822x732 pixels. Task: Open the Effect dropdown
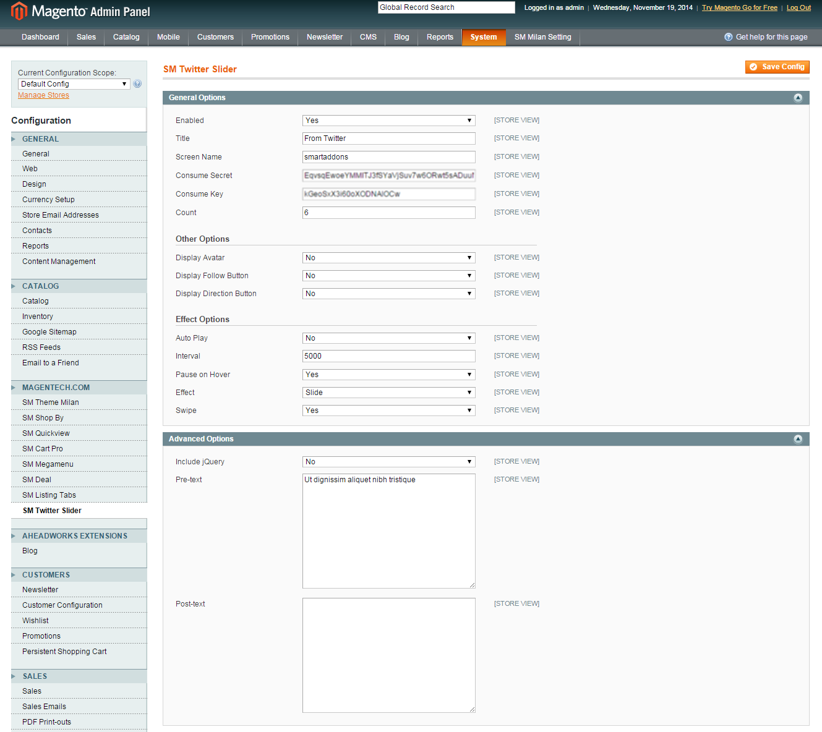[389, 393]
